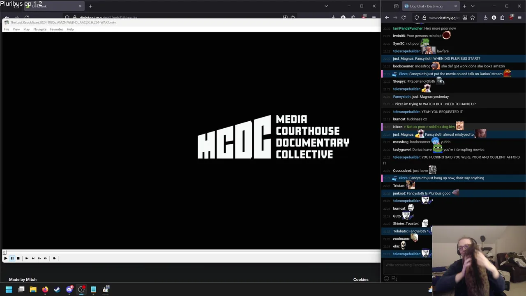Stop the video playback
The image size is (526, 296).
click(18, 258)
